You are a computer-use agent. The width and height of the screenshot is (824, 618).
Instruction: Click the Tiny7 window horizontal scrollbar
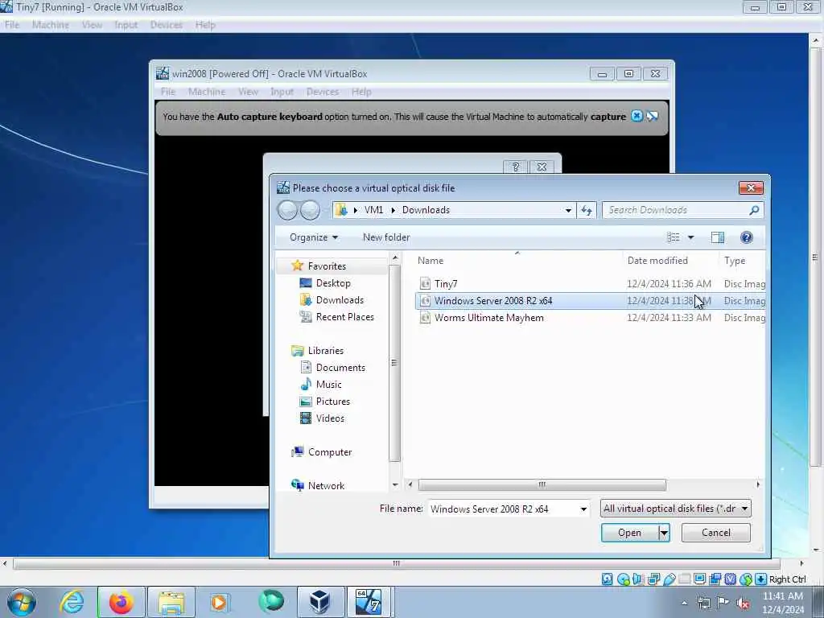[x=396, y=563]
